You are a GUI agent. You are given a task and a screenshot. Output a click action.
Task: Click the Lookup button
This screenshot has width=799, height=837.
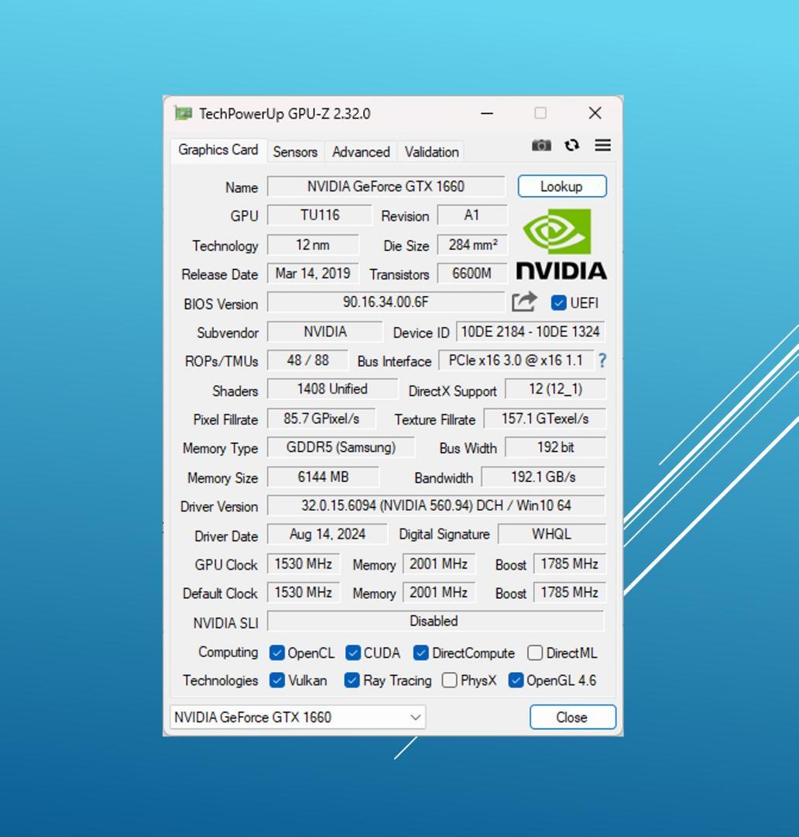point(561,186)
